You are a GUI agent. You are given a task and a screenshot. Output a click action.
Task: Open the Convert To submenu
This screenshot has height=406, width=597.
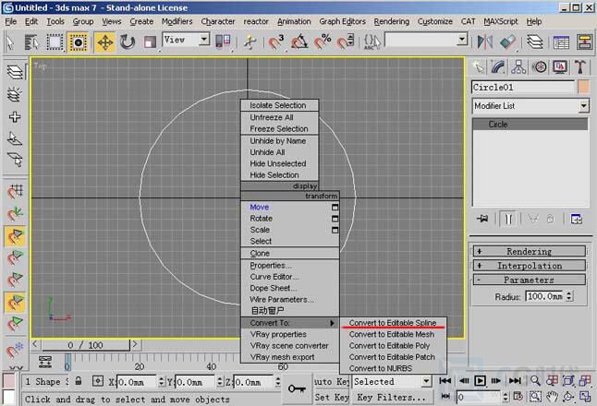(290, 323)
